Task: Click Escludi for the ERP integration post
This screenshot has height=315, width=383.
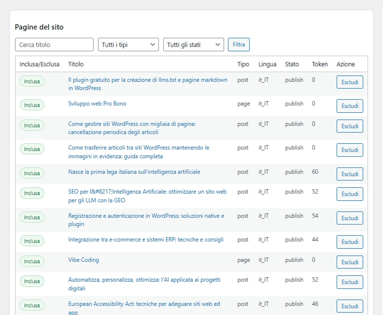Action: (x=350, y=242)
